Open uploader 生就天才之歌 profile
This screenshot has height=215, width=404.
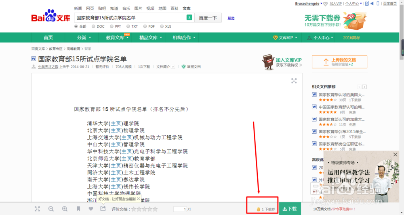[x=48, y=67]
